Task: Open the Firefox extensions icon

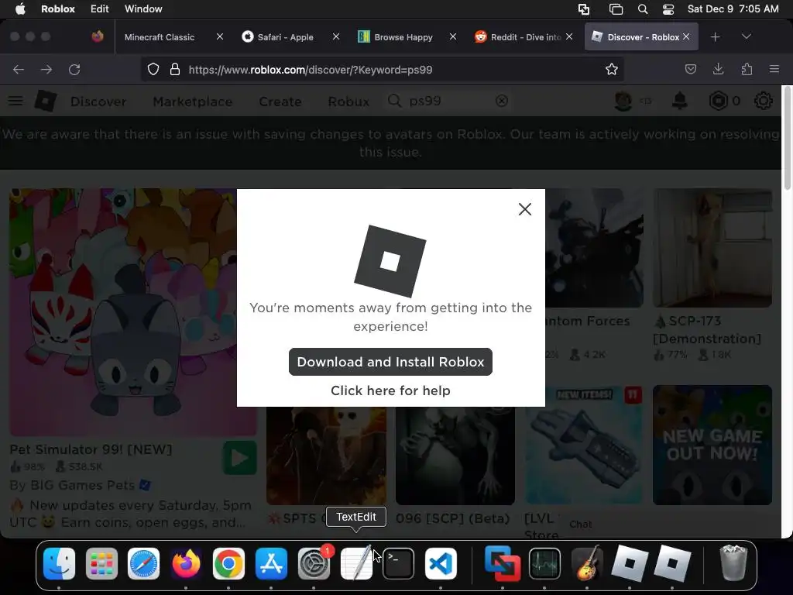Action: [x=747, y=69]
